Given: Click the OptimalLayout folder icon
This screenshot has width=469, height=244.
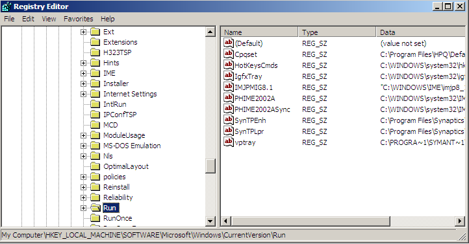Looking at the screenshot, I should (x=95, y=166).
